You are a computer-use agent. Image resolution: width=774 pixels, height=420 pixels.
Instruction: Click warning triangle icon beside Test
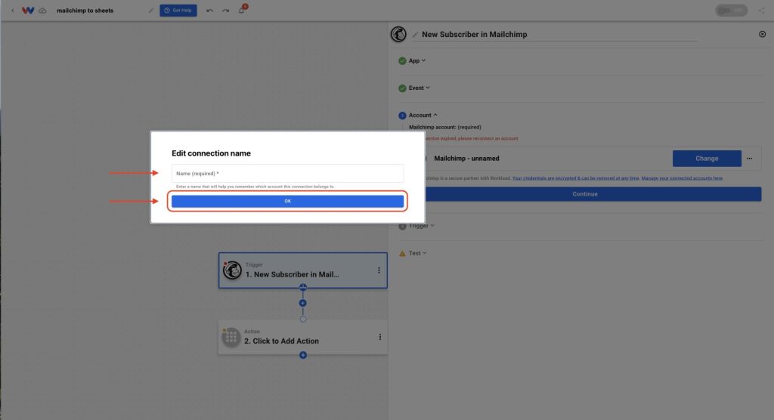point(402,253)
